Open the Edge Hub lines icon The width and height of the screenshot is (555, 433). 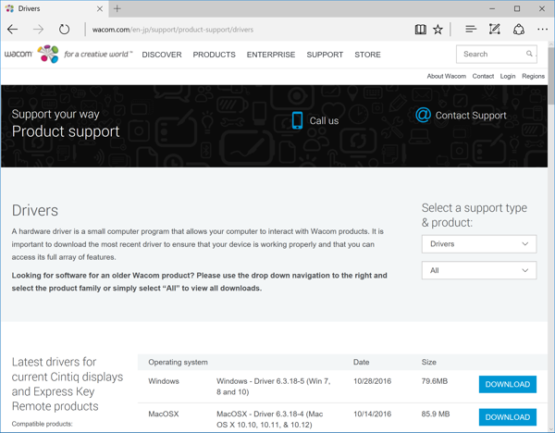(x=471, y=30)
